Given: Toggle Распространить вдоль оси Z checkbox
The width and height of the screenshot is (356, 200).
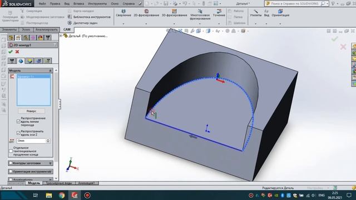Looking at the screenshot, I should [x=18, y=133].
